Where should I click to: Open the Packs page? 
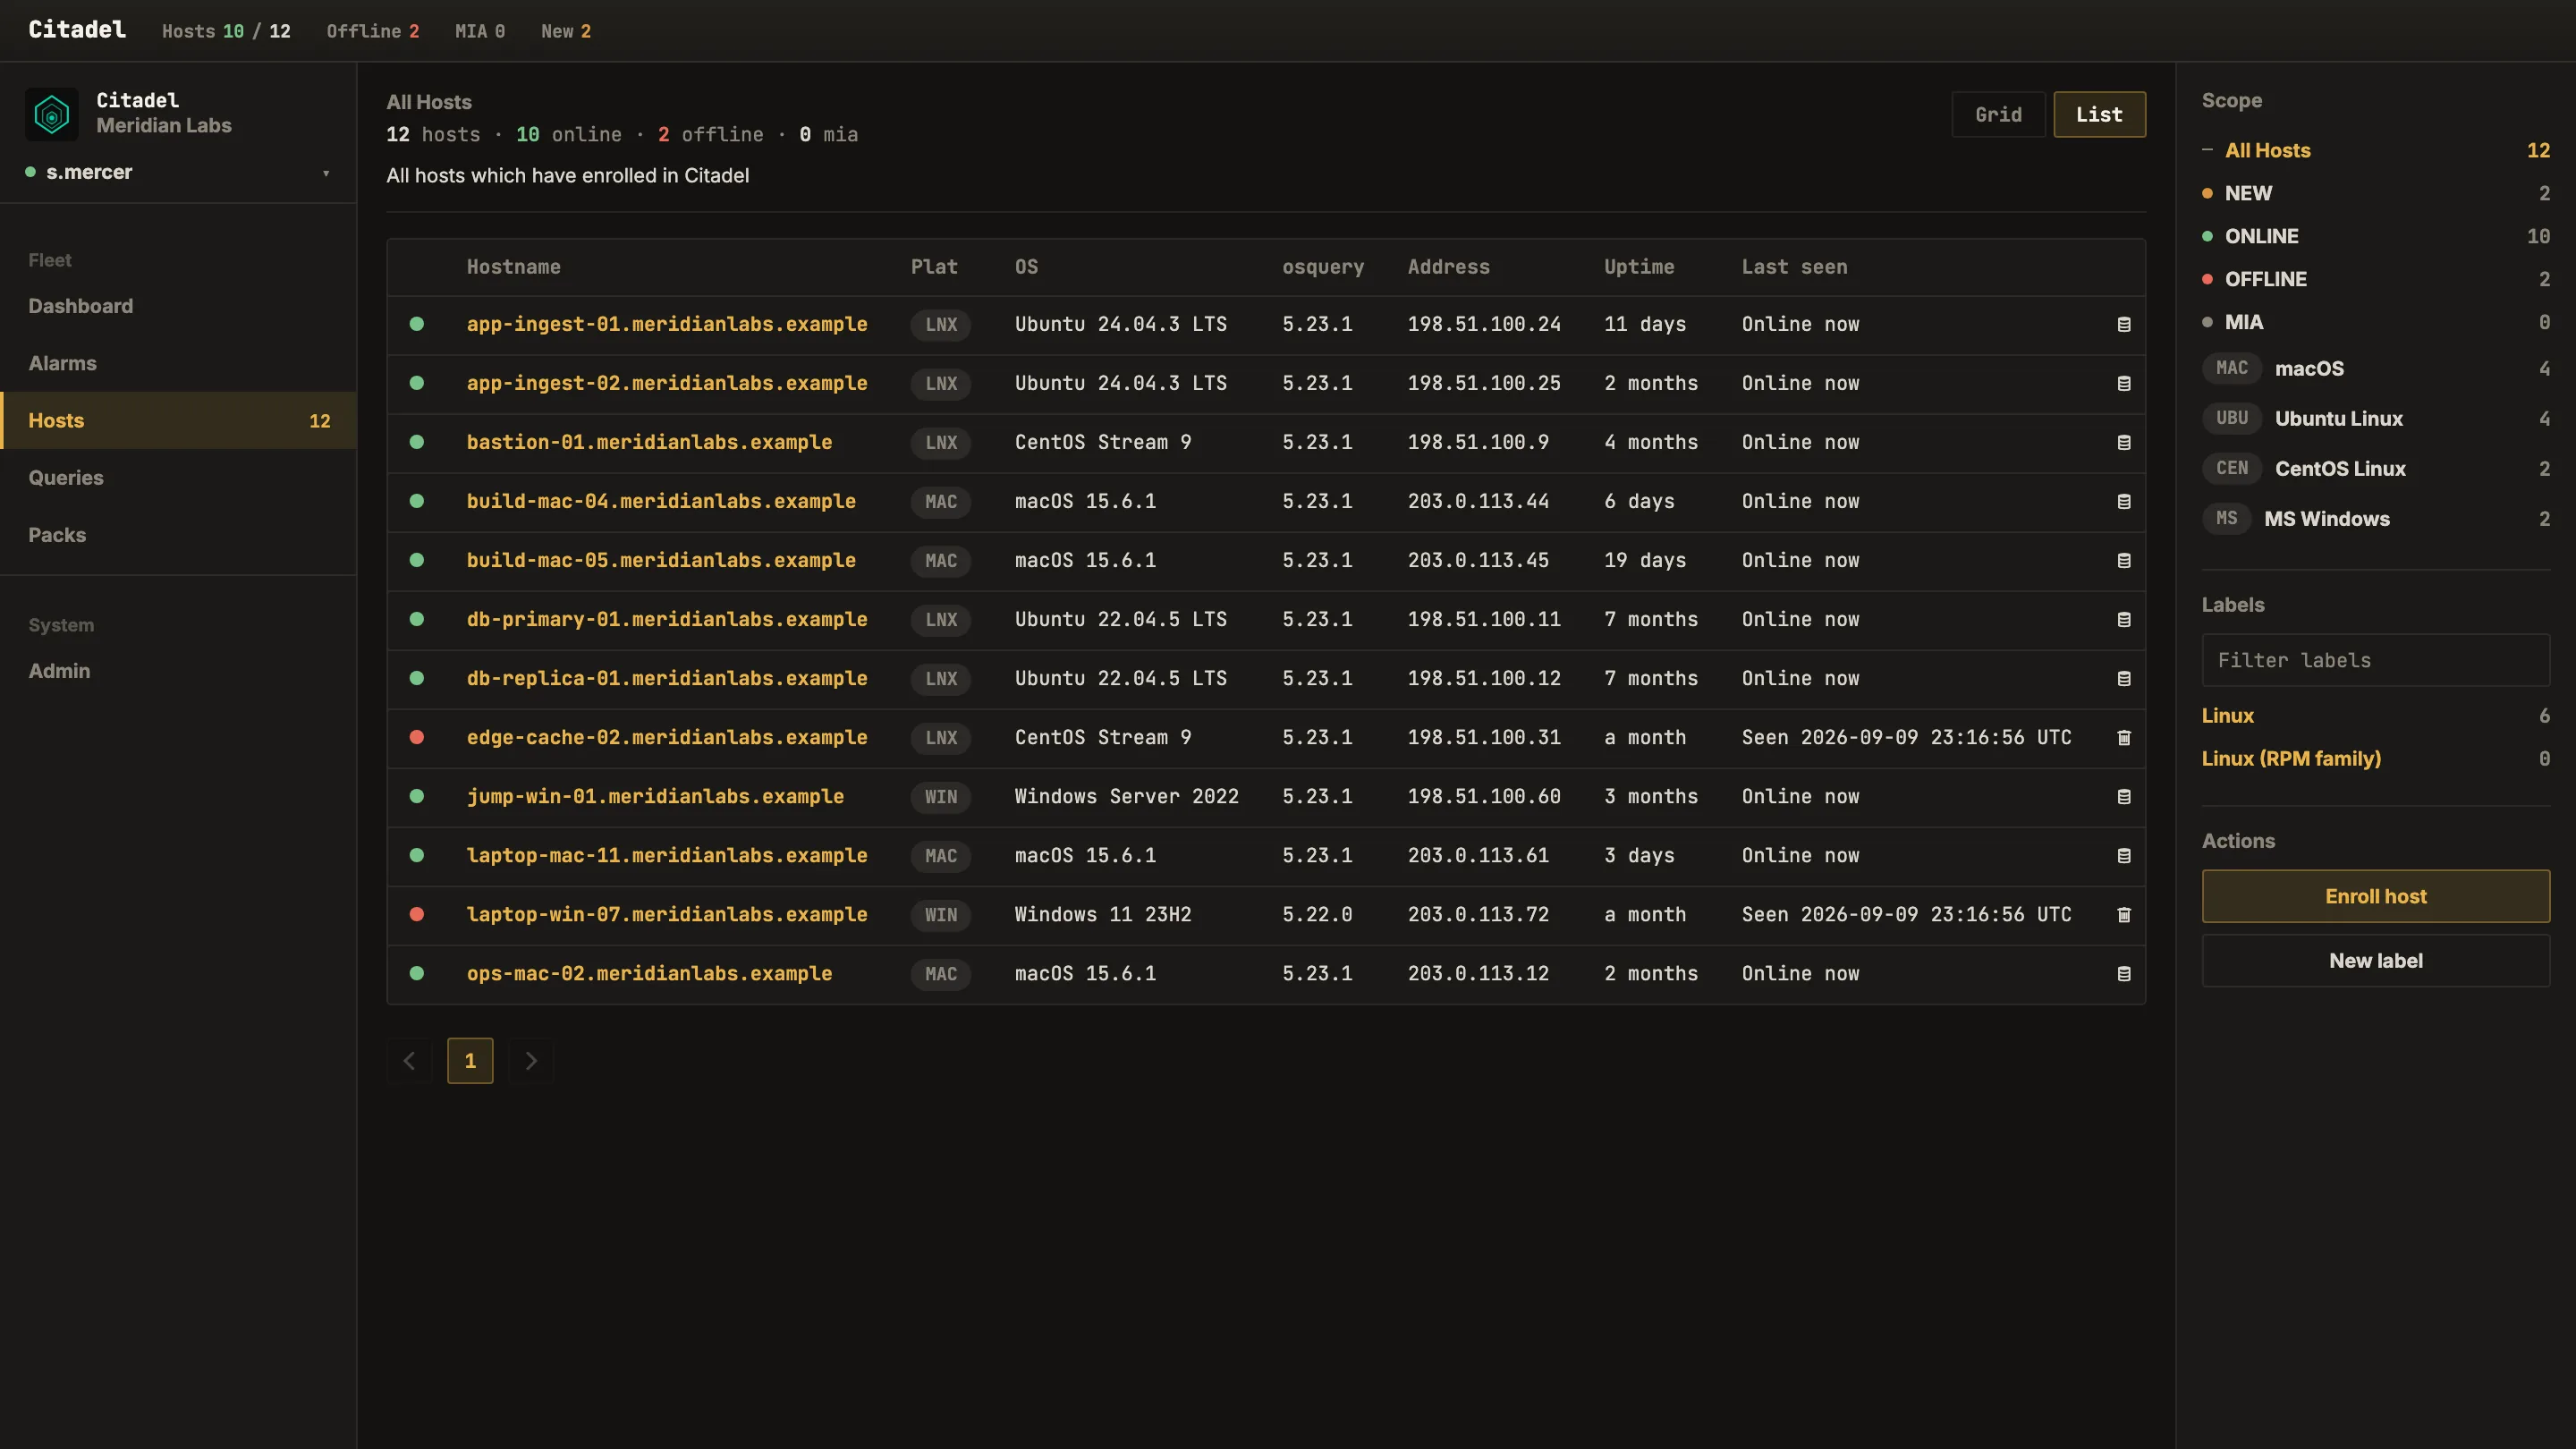pos(57,535)
